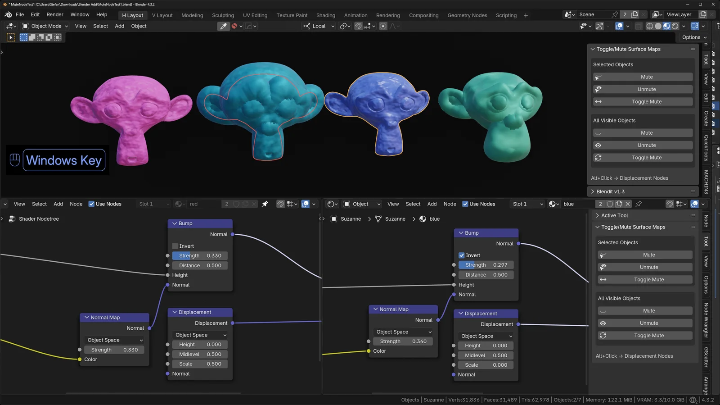720x405 pixels.
Task: Collapse the left Bump node
Action: point(175,223)
